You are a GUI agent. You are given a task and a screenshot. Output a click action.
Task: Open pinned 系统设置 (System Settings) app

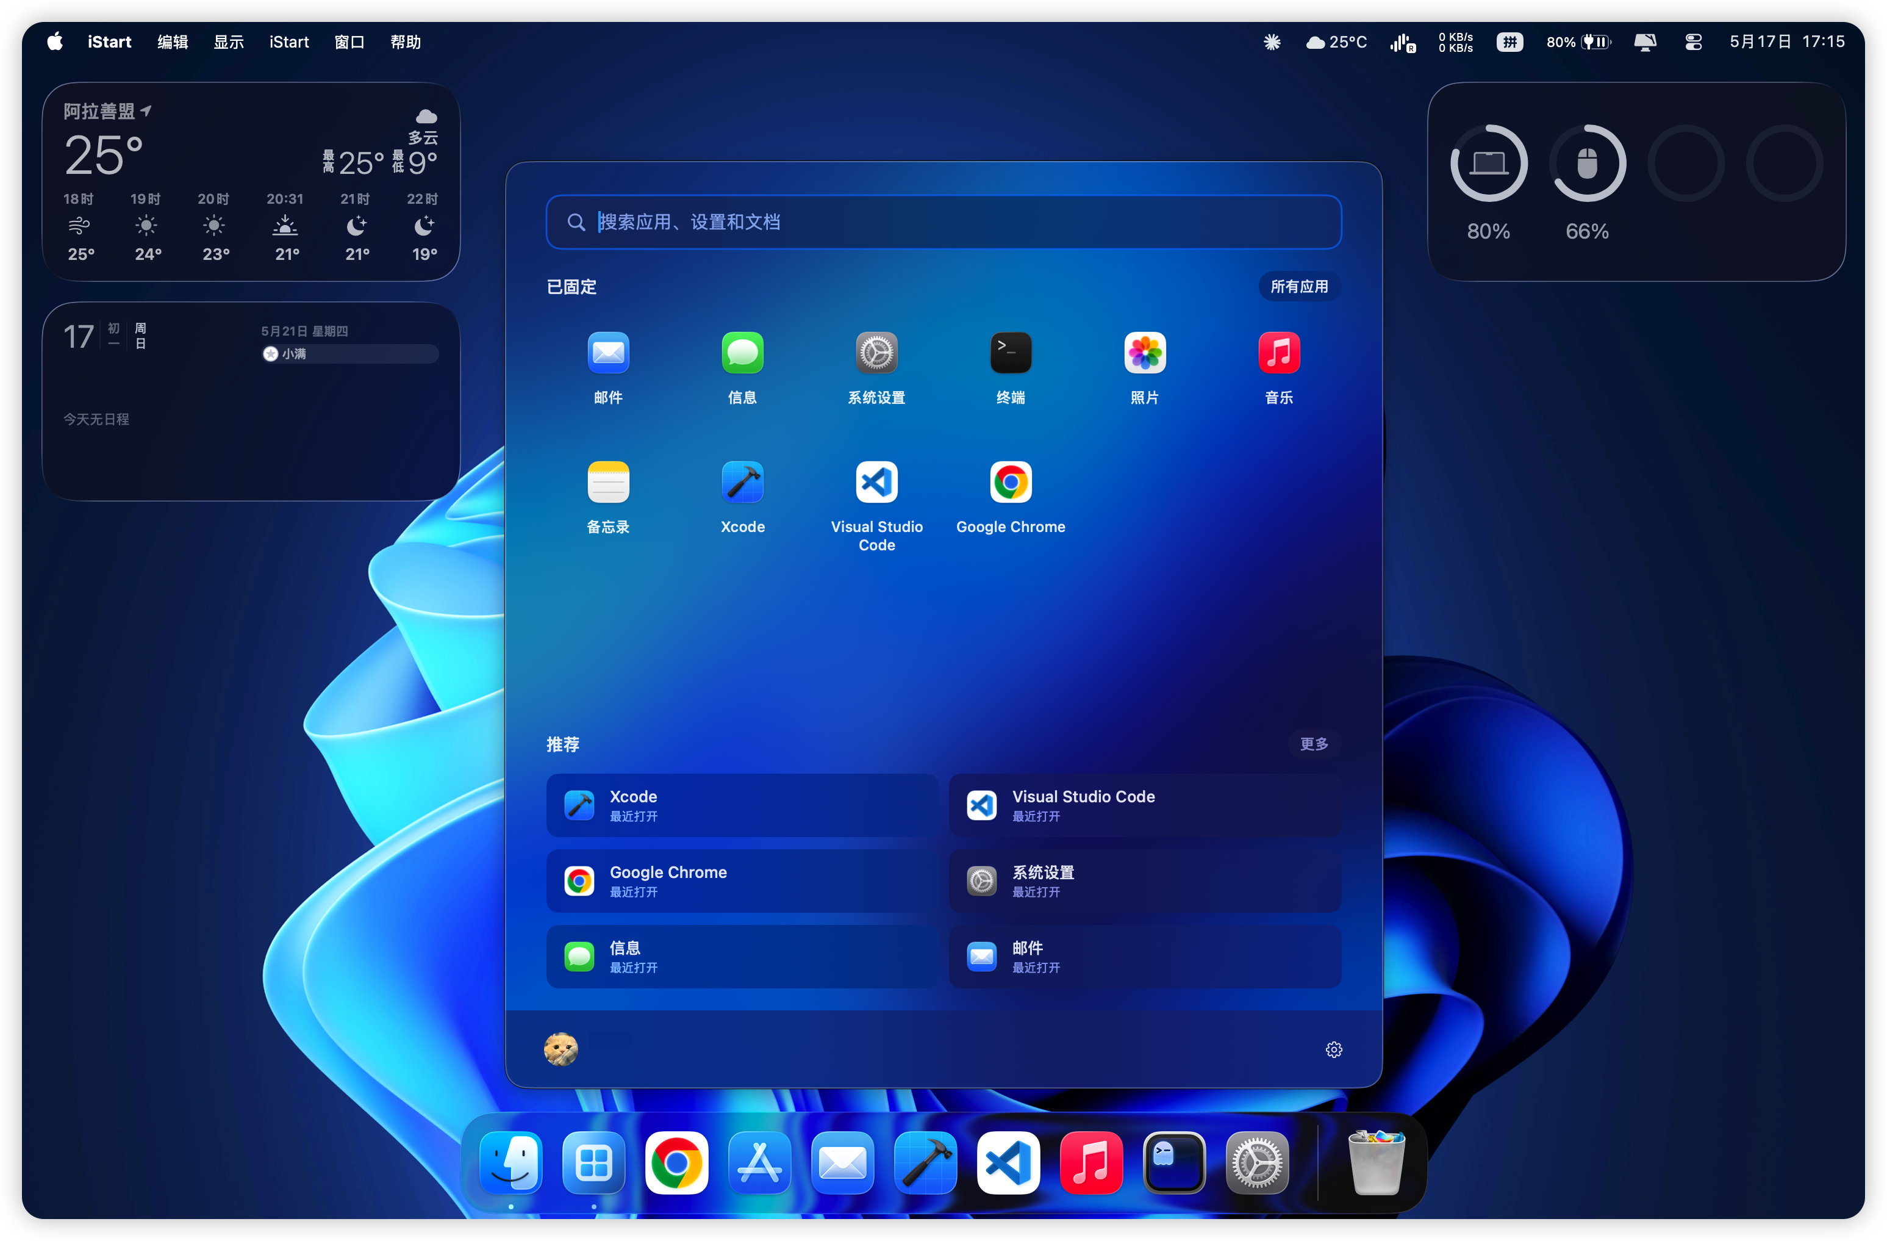coord(876,353)
